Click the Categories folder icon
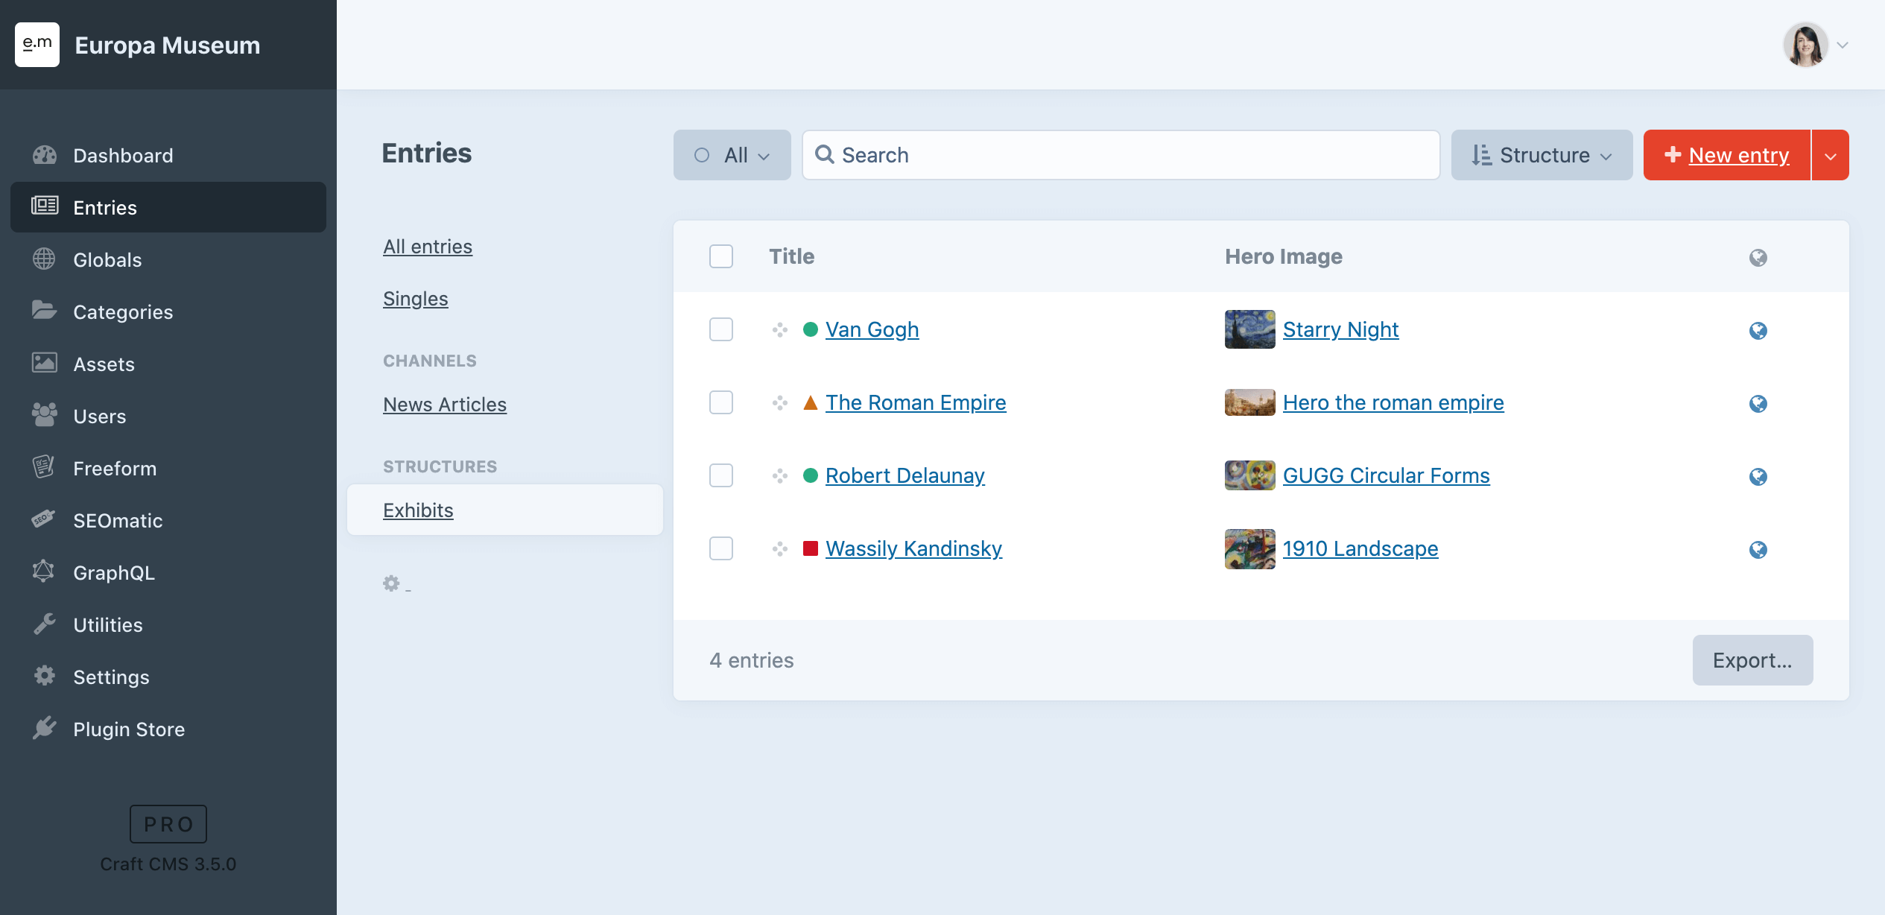The height and width of the screenshot is (915, 1885). tap(44, 311)
